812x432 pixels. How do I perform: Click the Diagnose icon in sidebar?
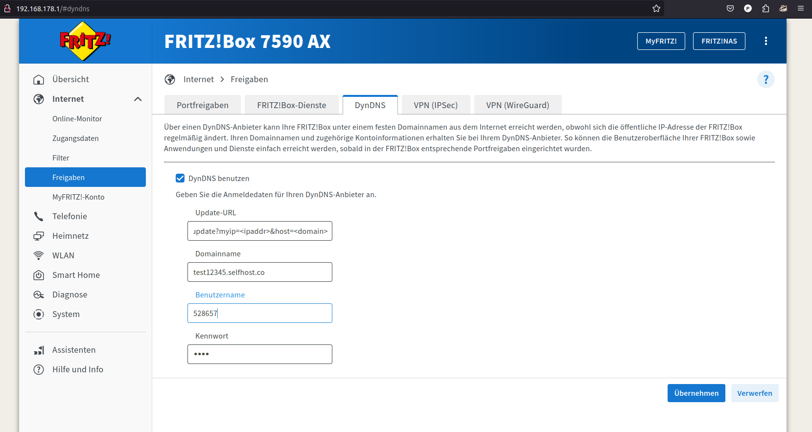(x=39, y=295)
